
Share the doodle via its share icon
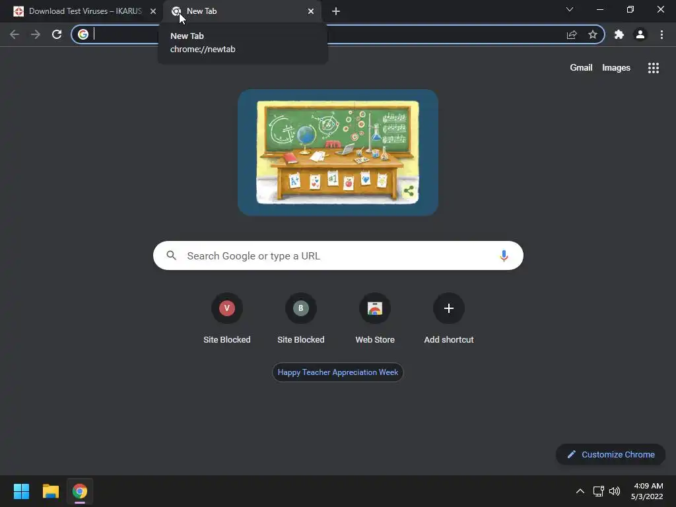click(x=409, y=191)
